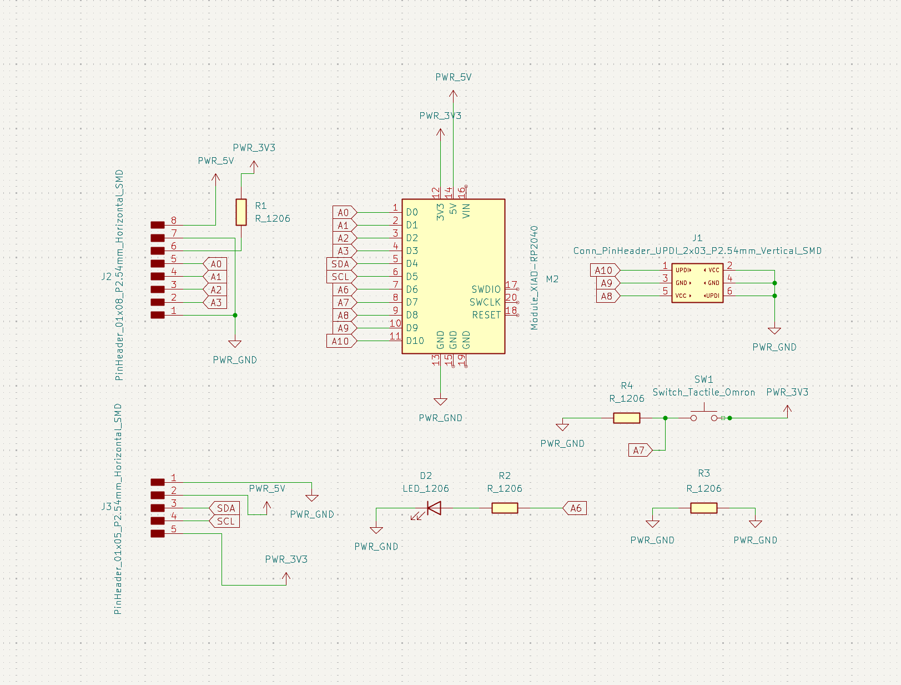Screen dimensions: 901x685
Task: Click the J1 UPDI connector body
Action: pos(697,283)
